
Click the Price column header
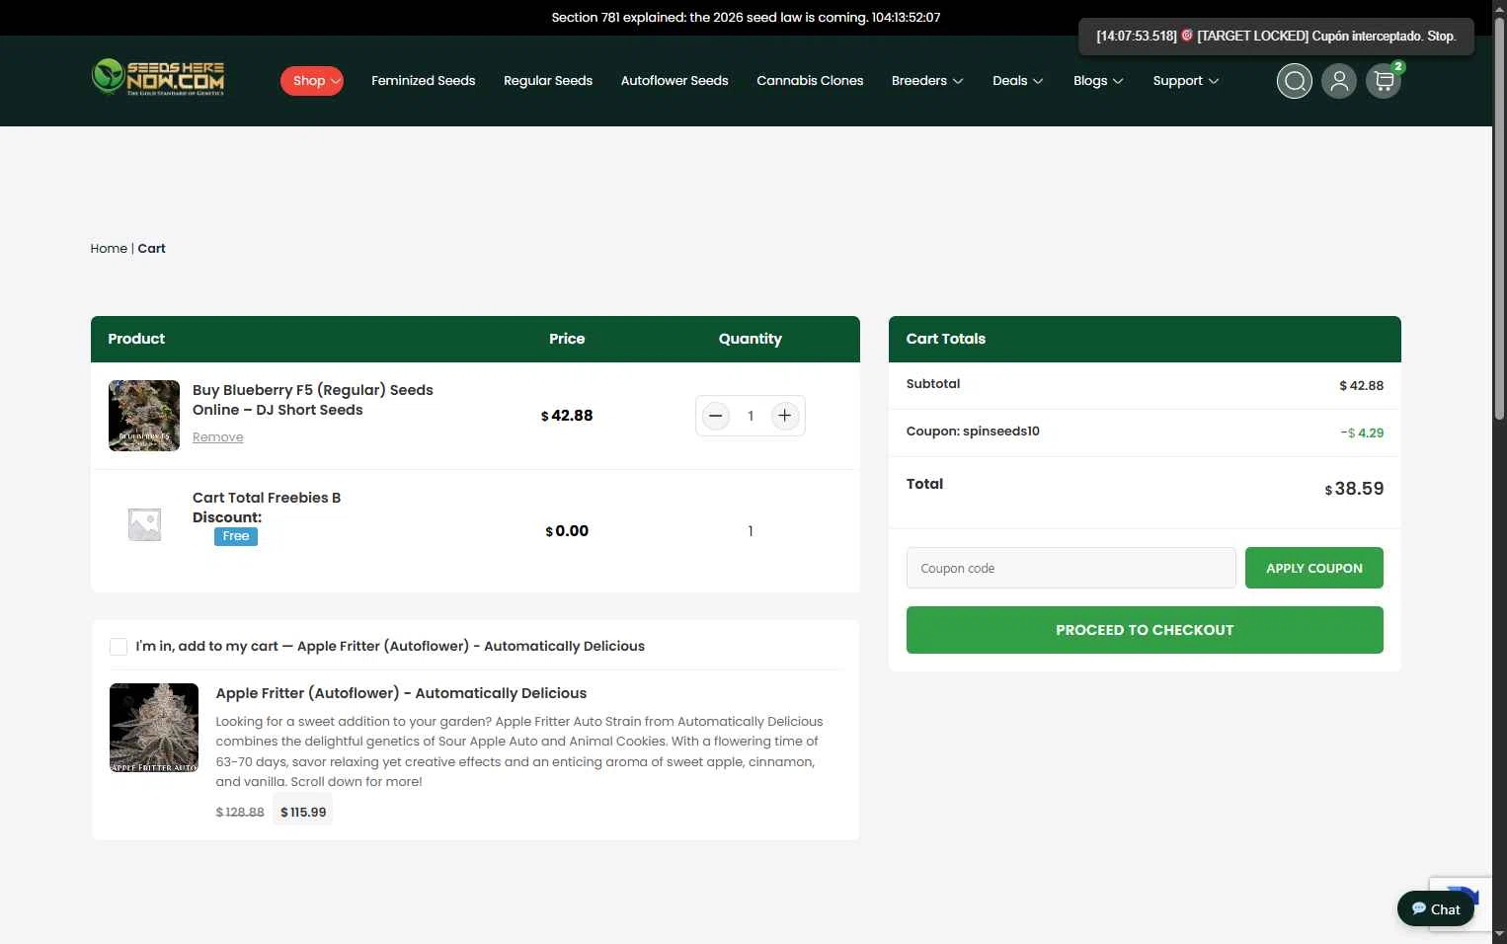coord(567,339)
